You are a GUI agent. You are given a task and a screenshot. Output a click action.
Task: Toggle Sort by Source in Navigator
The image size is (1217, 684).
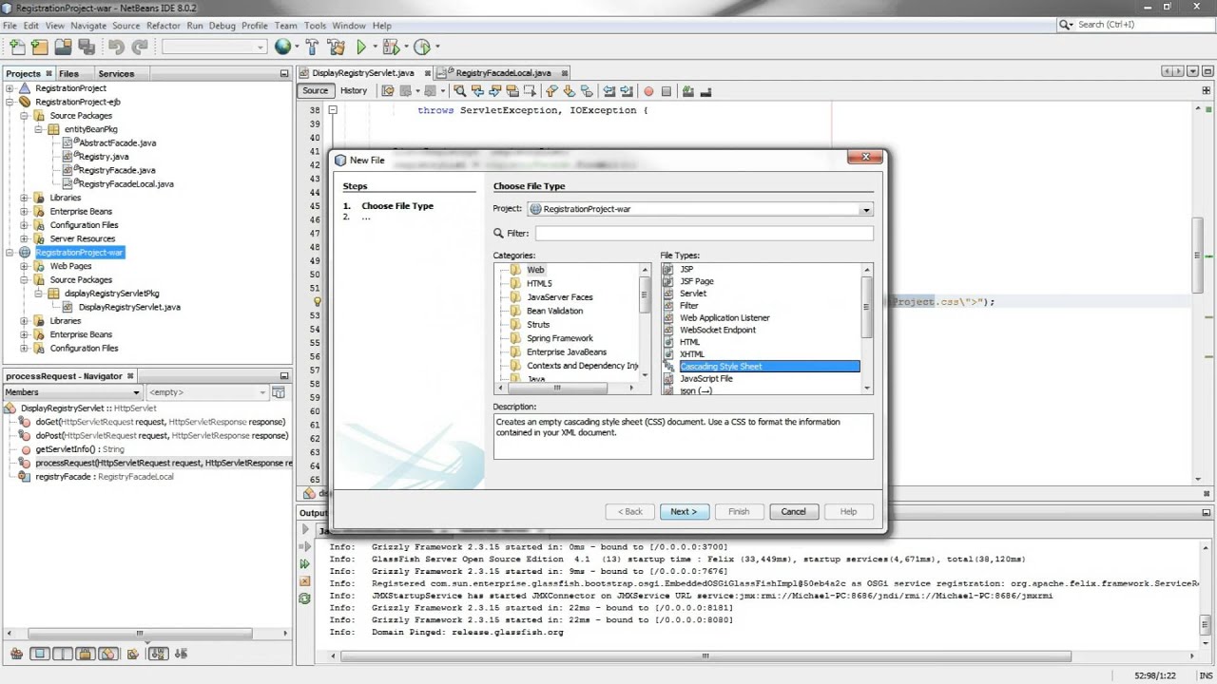point(181,654)
